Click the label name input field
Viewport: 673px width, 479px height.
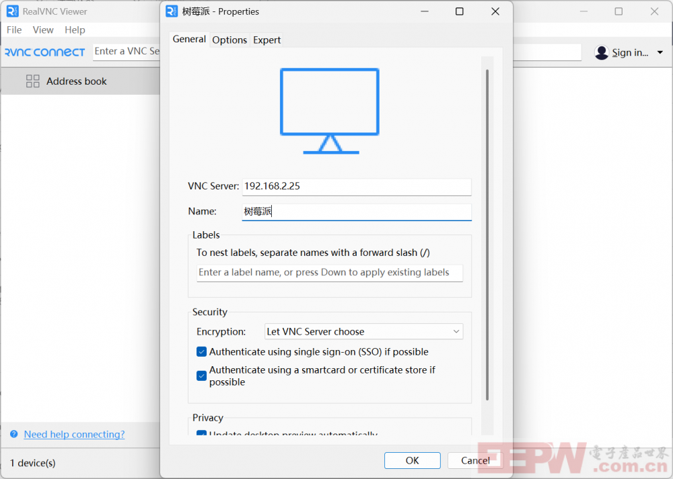point(330,273)
